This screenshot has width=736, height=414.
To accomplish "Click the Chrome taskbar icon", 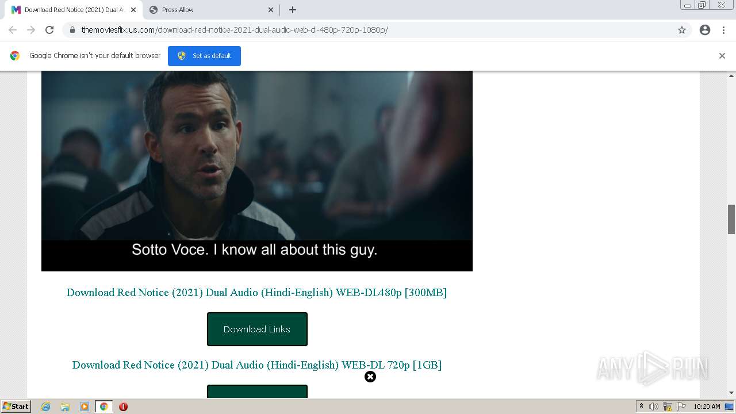I will pyautogui.click(x=103, y=407).
